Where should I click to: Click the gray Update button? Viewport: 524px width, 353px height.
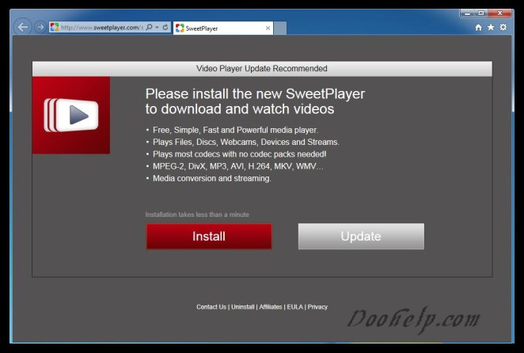pos(361,237)
